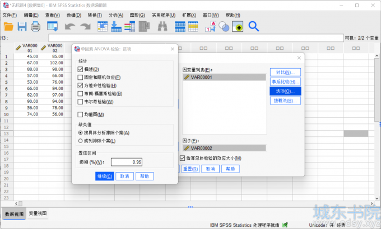The height and width of the screenshot is (229, 381).
Task: Click the 对比(N)... button
Action: coord(285,72)
